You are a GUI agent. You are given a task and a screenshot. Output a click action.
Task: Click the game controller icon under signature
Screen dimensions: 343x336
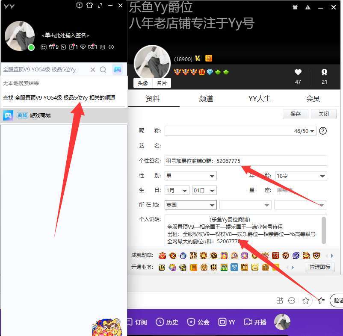(x=44, y=47)
